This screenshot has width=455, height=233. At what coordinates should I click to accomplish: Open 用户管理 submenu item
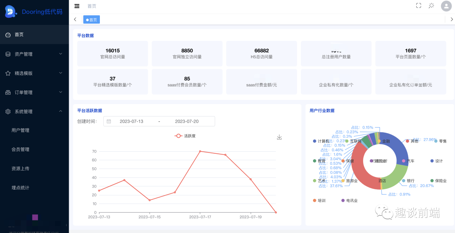(x=34, y=130)
